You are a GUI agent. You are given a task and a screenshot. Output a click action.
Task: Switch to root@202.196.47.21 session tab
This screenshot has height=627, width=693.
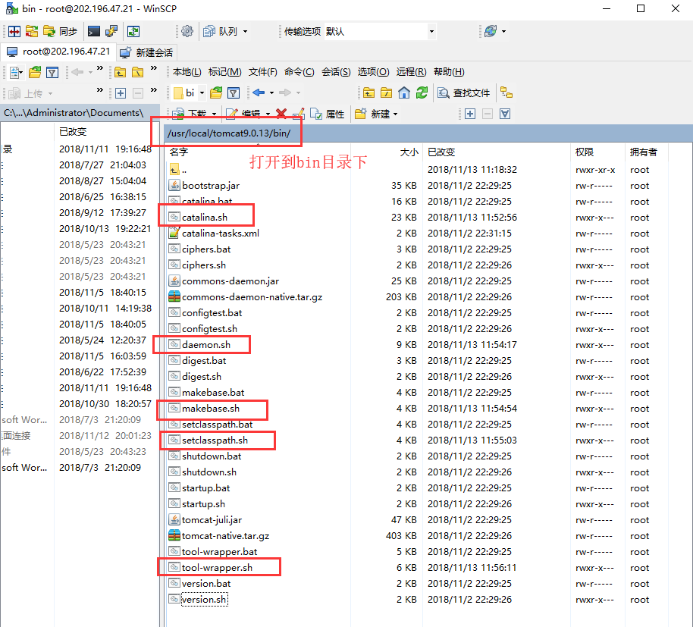[58, 52]
